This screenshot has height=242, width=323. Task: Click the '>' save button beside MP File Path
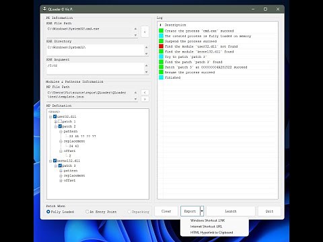tap(145, 99)
